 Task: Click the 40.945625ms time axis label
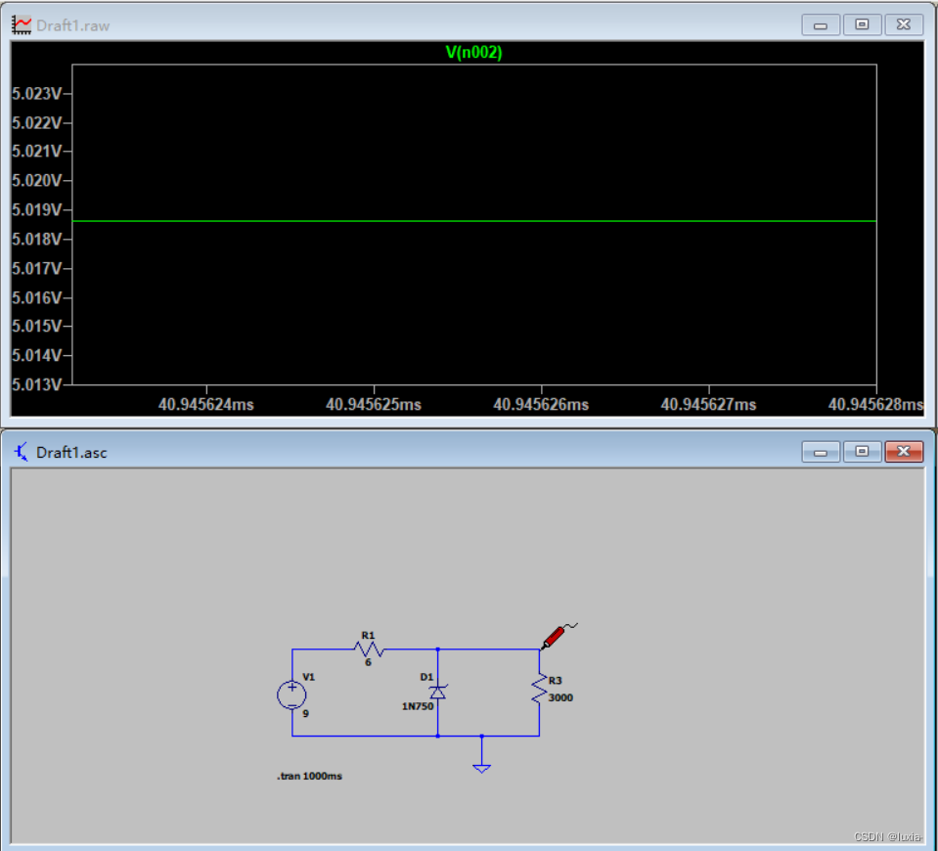click(374, 405)
